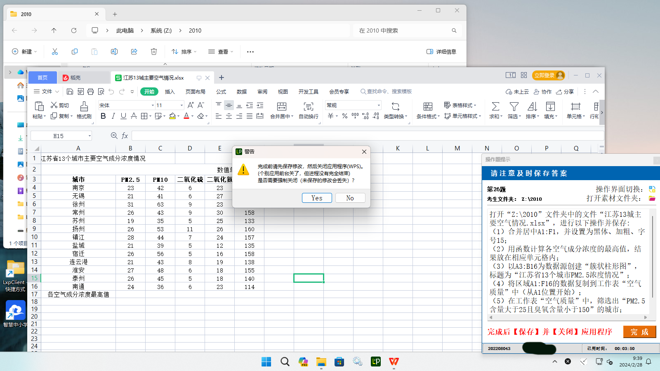Open the number format dropdown showing 常规
660x371 pixels.
point(379,106)
